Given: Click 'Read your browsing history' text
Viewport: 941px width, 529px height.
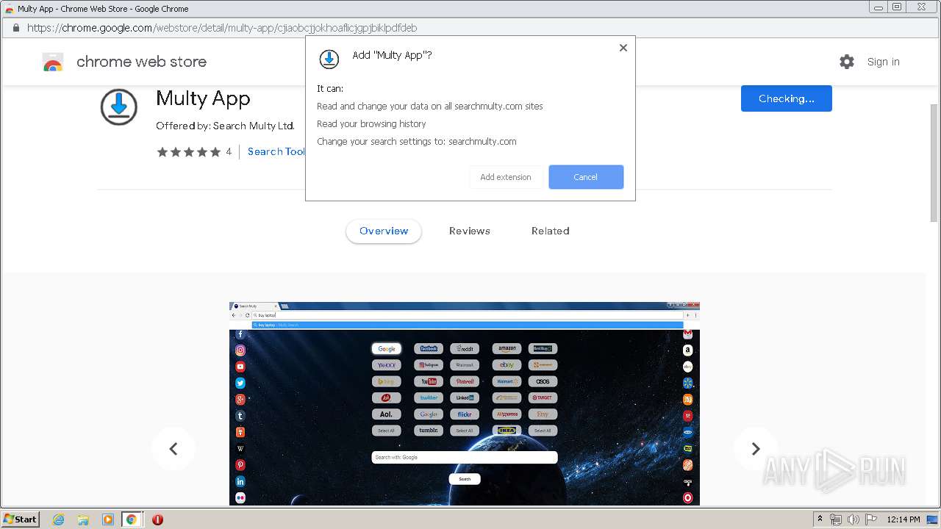Looking at the screenshot, I should tap(371, 124).
